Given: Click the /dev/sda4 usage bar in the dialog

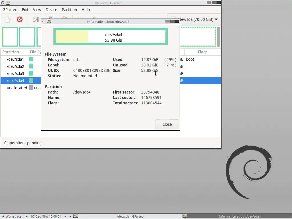Looking at the screenshot, I should 111,36.
